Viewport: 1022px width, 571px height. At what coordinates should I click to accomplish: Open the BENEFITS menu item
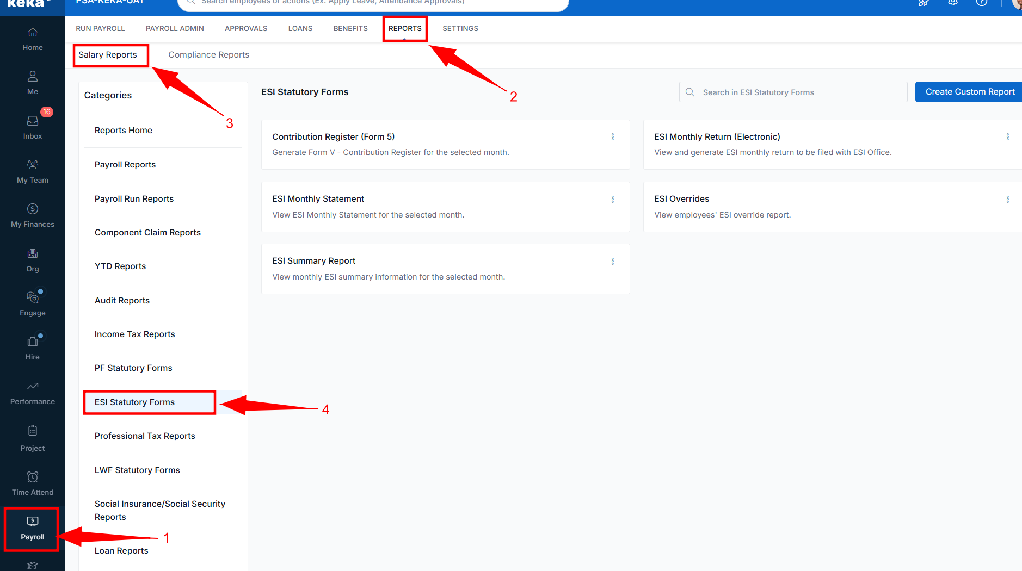click(x=350, y=28)
